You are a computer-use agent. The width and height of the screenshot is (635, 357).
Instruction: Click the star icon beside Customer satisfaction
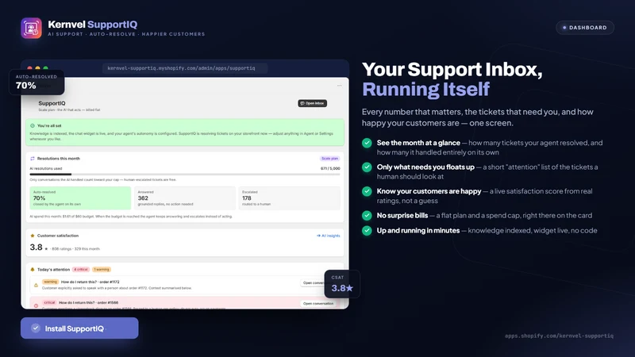click(x=33, y=236)
